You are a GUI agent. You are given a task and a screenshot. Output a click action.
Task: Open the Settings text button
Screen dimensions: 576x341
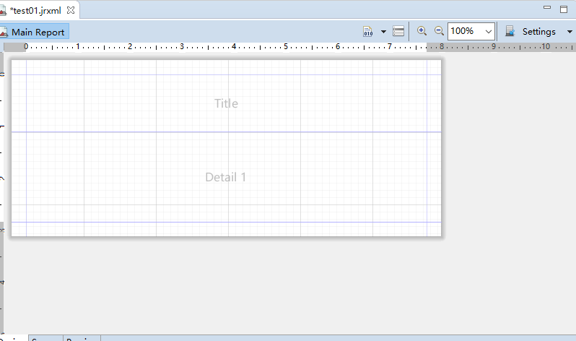click(538, 32)
